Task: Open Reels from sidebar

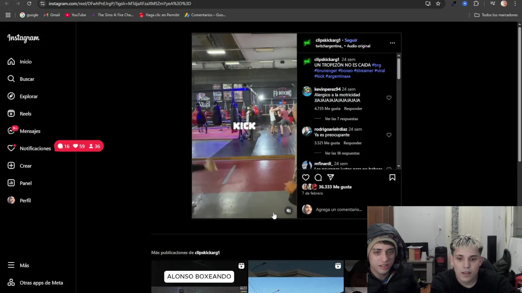Action: pos(19,114)
